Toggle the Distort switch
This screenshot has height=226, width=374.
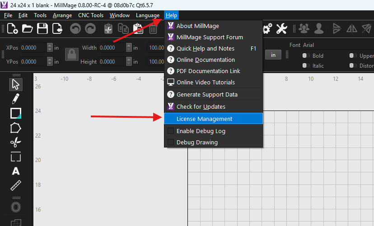(x=353, y=65)
